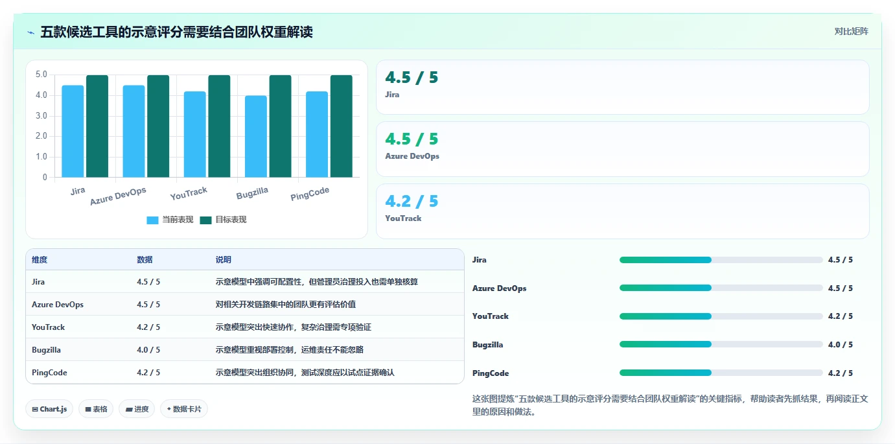This screenshot has height=444, width=895.
Task: Click the Azure DevOps 4.5 / 5 score card
Action: pyautogui.click(x=622, y=149)
